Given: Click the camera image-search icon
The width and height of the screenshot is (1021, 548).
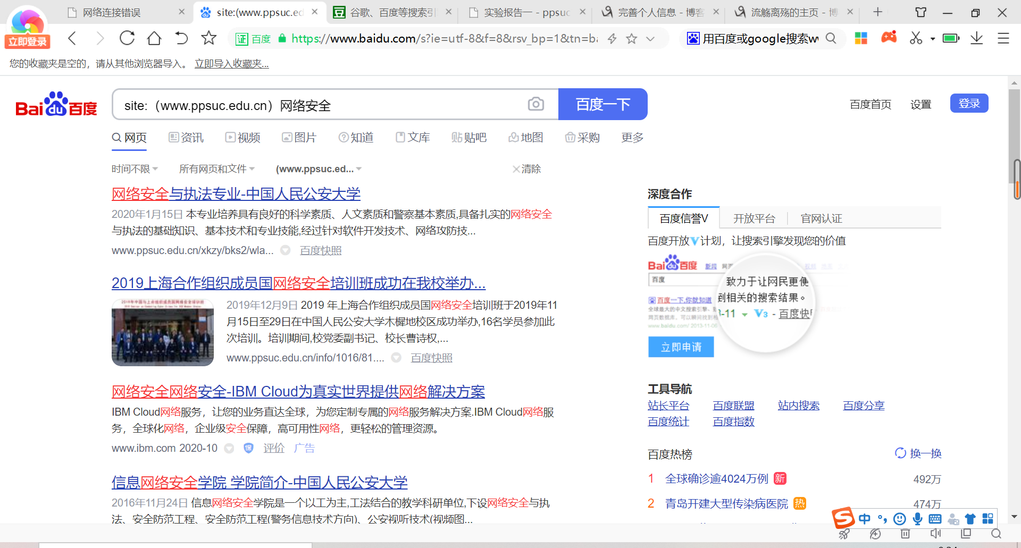Looking at the screenshot, I should pos(536,104).
